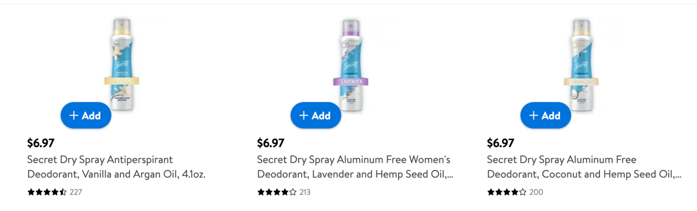Click the $6.97 price of Coconut deodorant
Image resolution: width=697 pixels, height=211 pixels.
pyautogui.click(x=500, y=143)
